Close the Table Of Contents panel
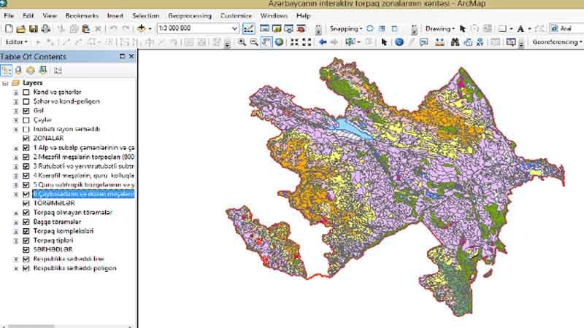The image size is (584, 328). (x=131, y=56)
